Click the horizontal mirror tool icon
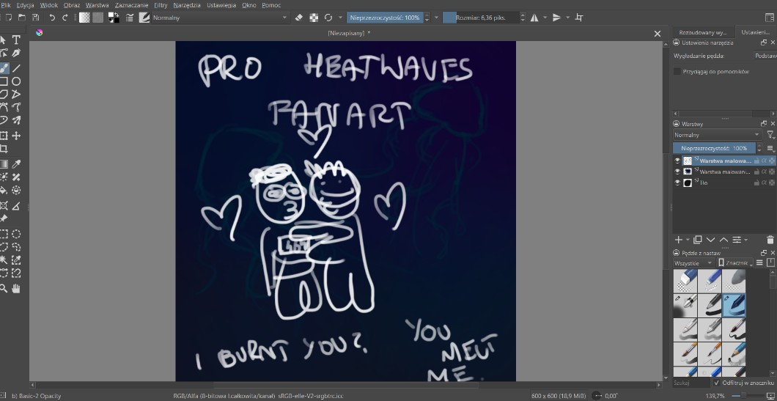The width and height of the screenshot is (777, 401). pyautogui.click(x=534, y=17)
